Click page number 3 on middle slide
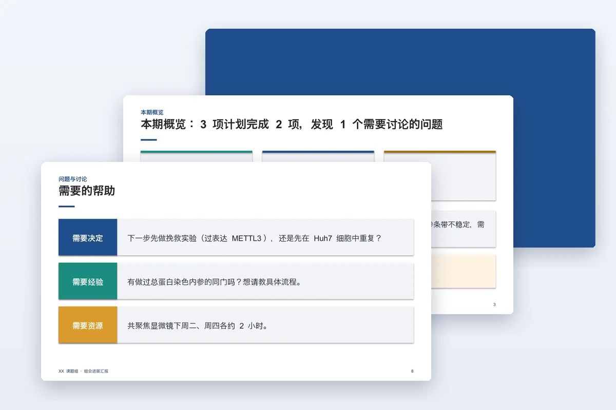This screenshot has height=410, width=616. click(x=494, y=304)
